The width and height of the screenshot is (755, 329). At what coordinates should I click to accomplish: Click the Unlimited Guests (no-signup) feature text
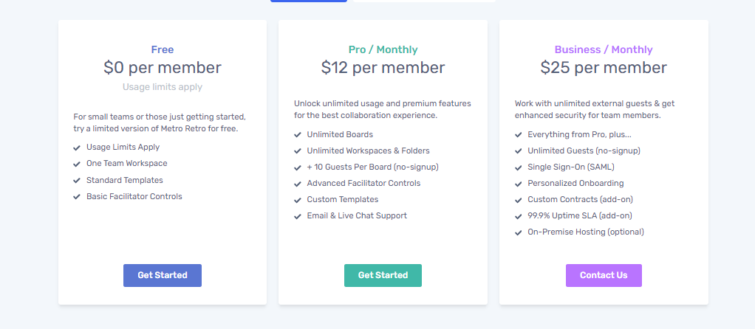[584, 151]
